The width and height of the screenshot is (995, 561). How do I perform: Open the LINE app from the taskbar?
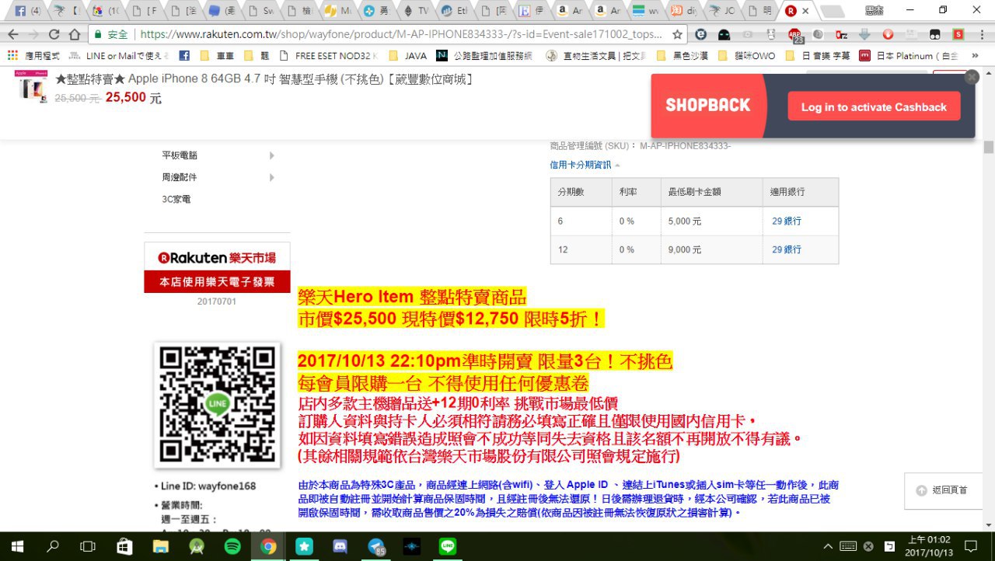click(448, 546)
